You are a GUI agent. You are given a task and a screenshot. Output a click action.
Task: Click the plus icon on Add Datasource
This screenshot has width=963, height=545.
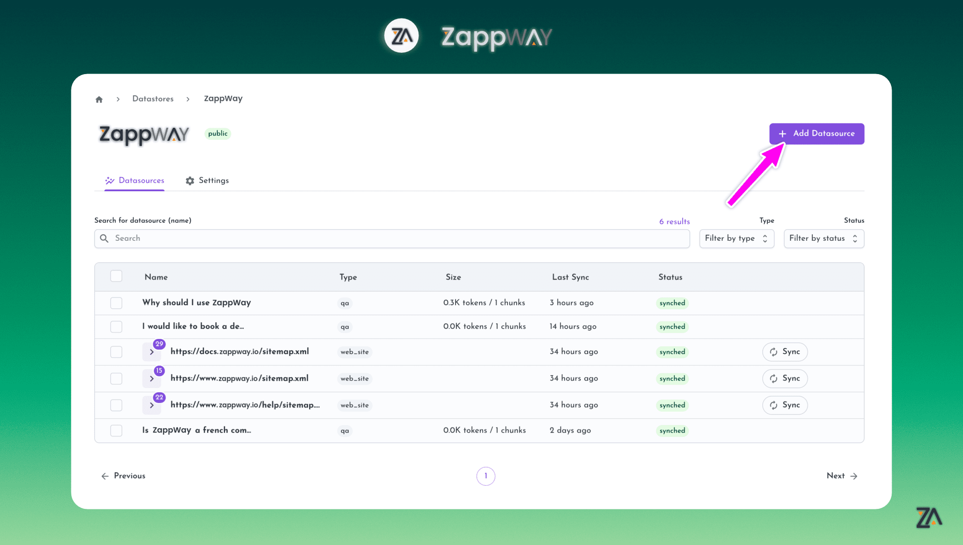pyautogui.click(x=782, y=134)
